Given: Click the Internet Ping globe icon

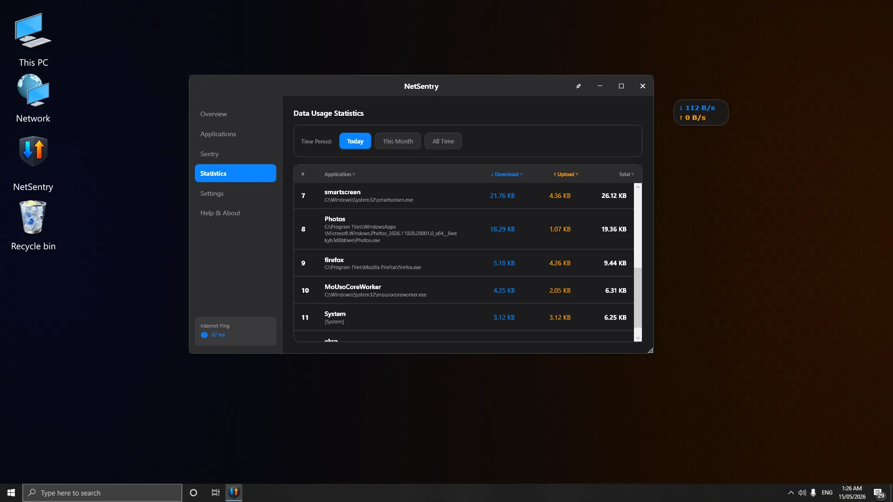Looking at the screenshot, I should [204, 335].
